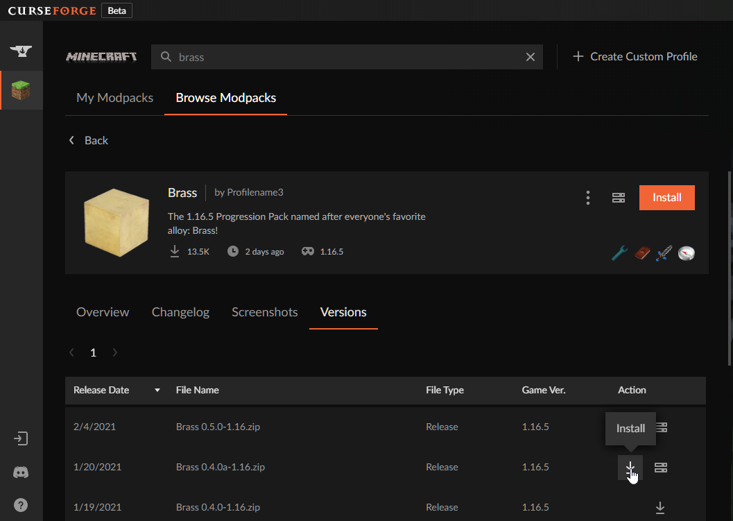Click in the brass search input field
The image size is (733, 521).
pyautogui.click(x=347, y=57)
